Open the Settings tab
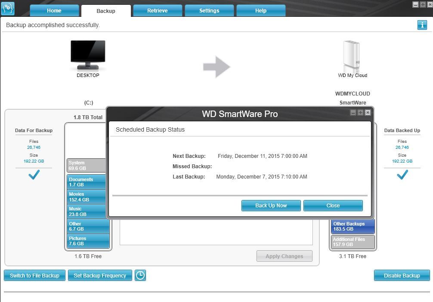The height and width of the screenshot is (302, 433). point(209,11)
